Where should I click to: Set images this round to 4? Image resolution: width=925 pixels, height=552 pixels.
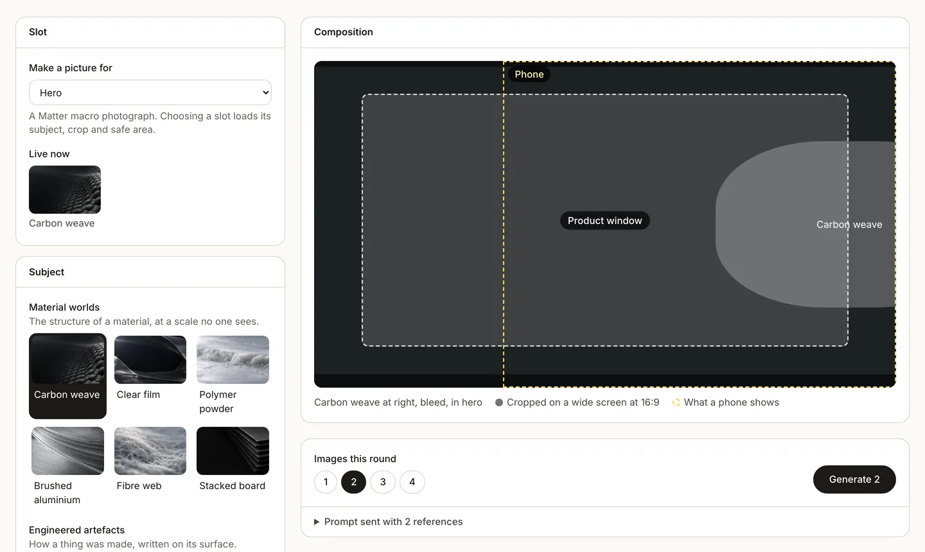coord(412,482)
